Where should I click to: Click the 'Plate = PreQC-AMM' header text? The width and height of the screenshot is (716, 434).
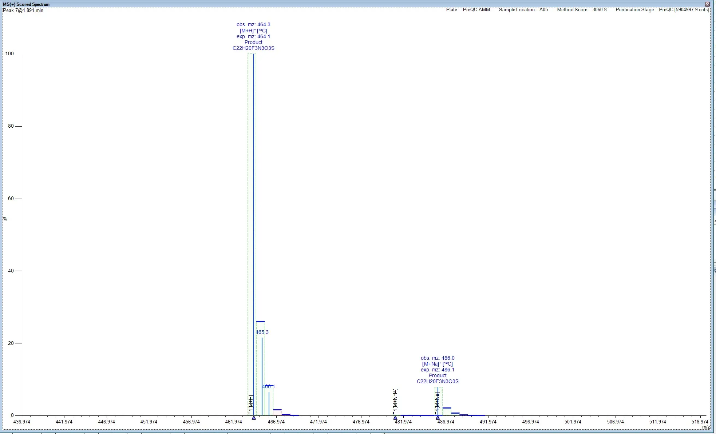click(x=468, y=10)
